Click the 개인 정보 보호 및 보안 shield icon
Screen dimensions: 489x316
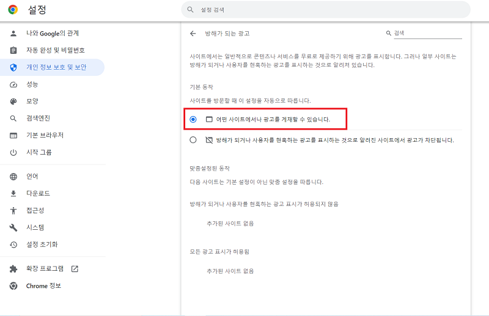pyautogui.click(x=13, y=67)
